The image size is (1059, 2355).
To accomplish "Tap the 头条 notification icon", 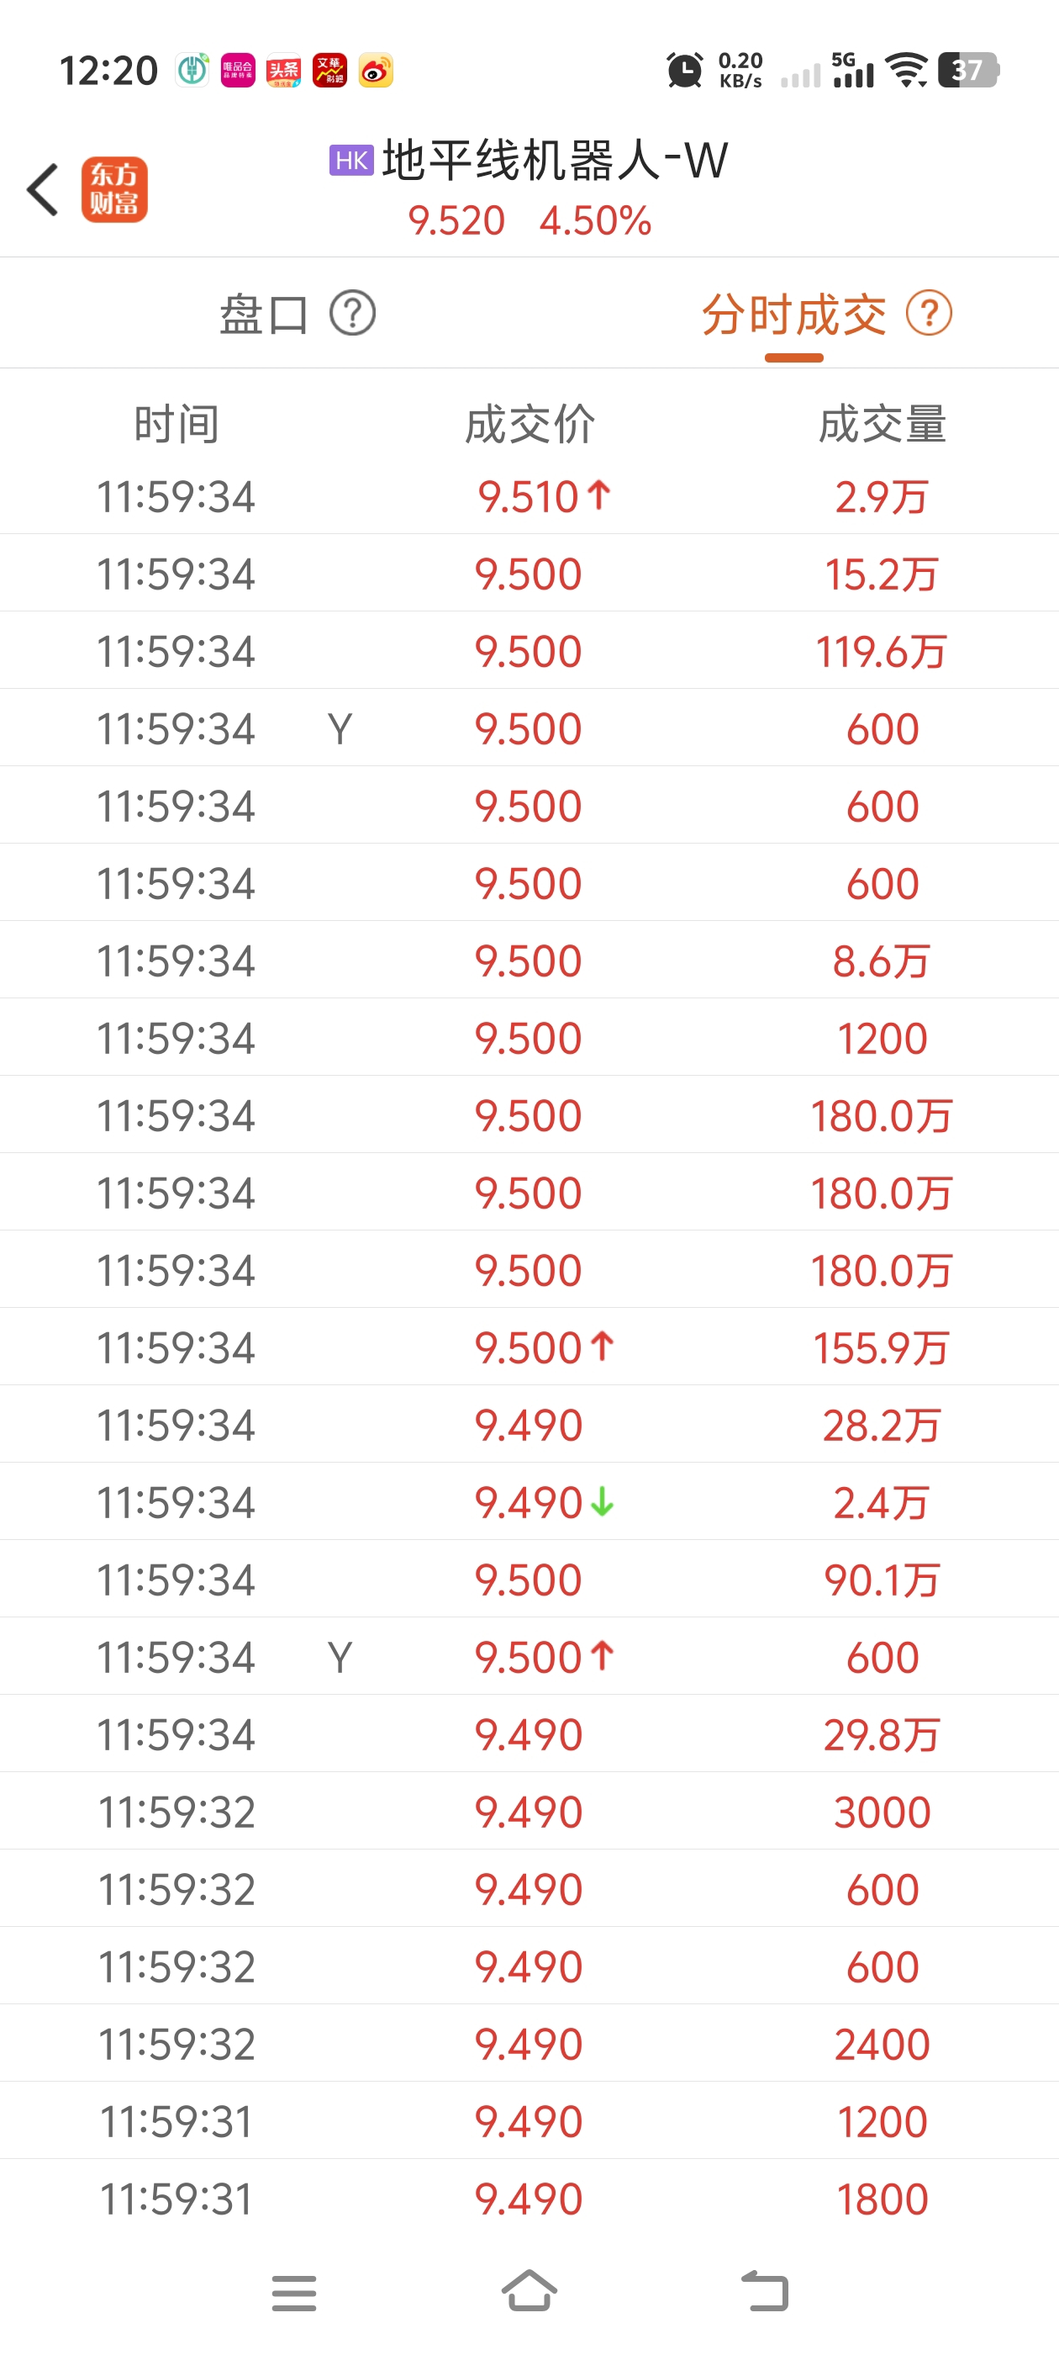I will click(x=283, y=71).
